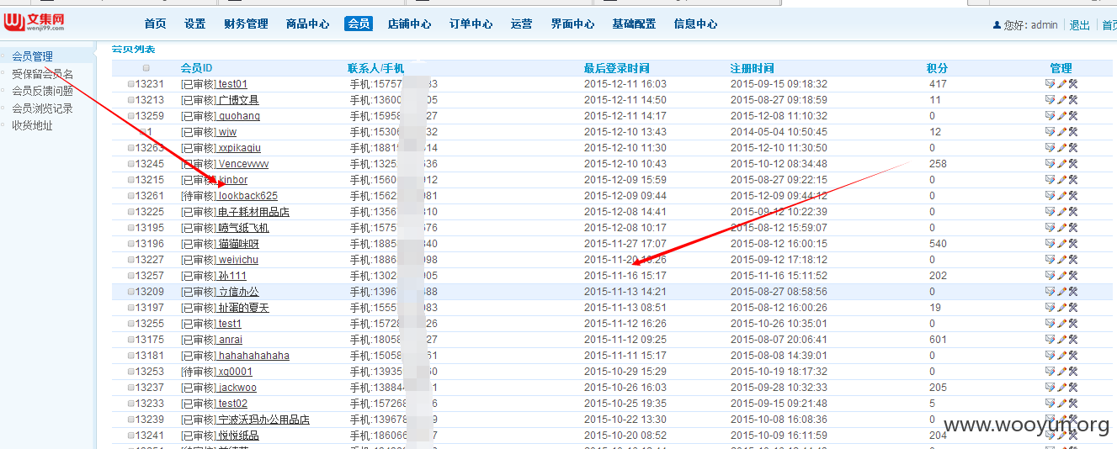The image size is (1117, 449).
Task: Open the 界面中心 menu
Action: pos(572,24)
